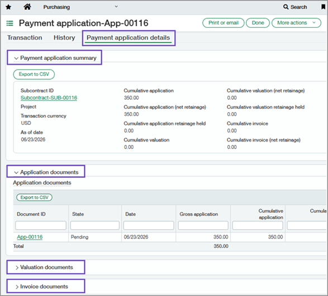328x296 pixels.
Task: Export Application documents table to CSV
Action: pos(34,197)
